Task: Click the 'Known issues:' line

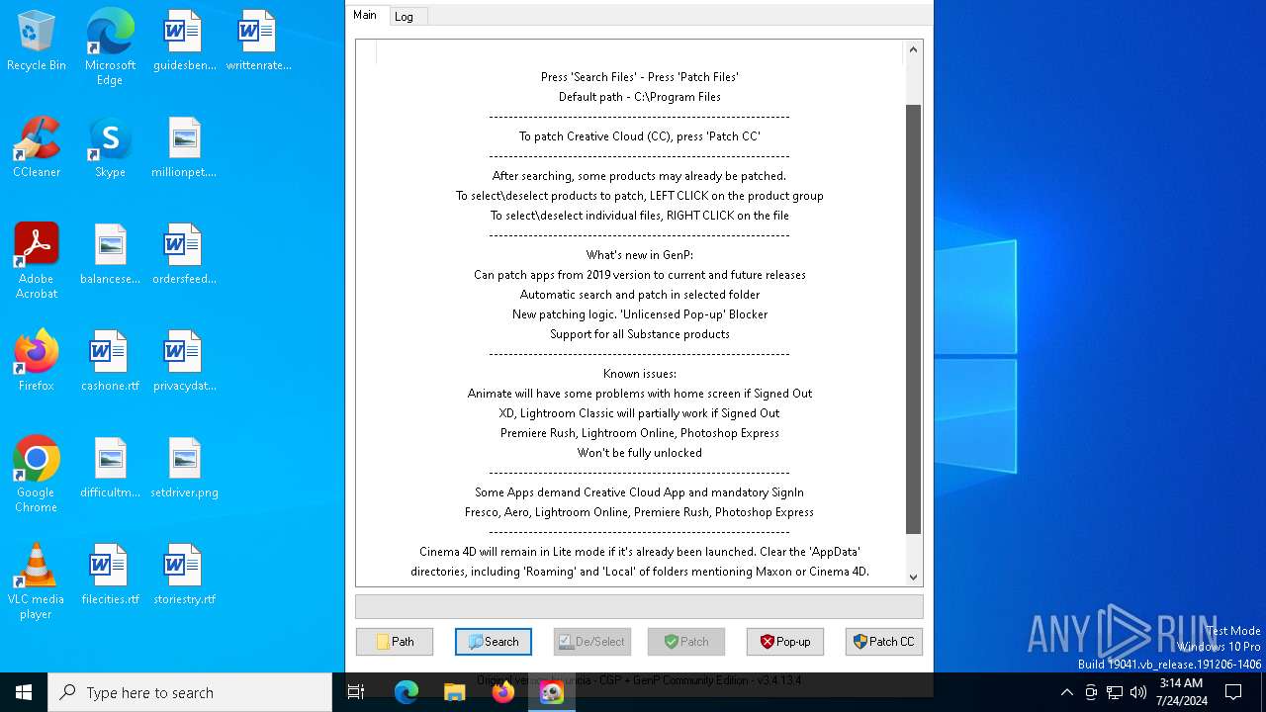Action: coord(640,374)
